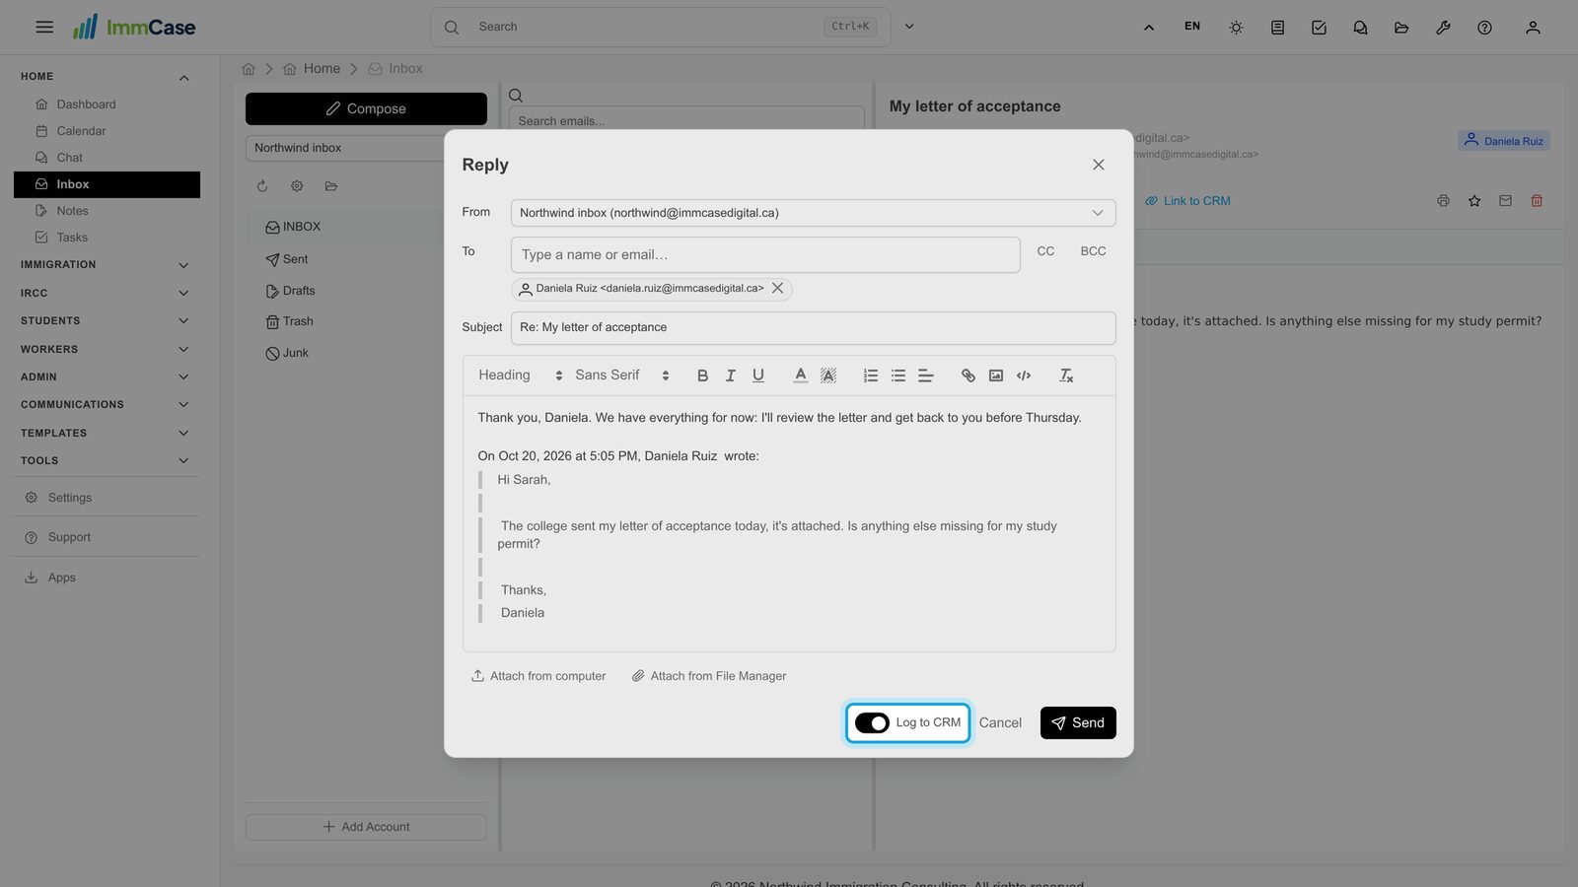Refresh the Northwind inbox
1578x887 pixels.
point(262,186)
